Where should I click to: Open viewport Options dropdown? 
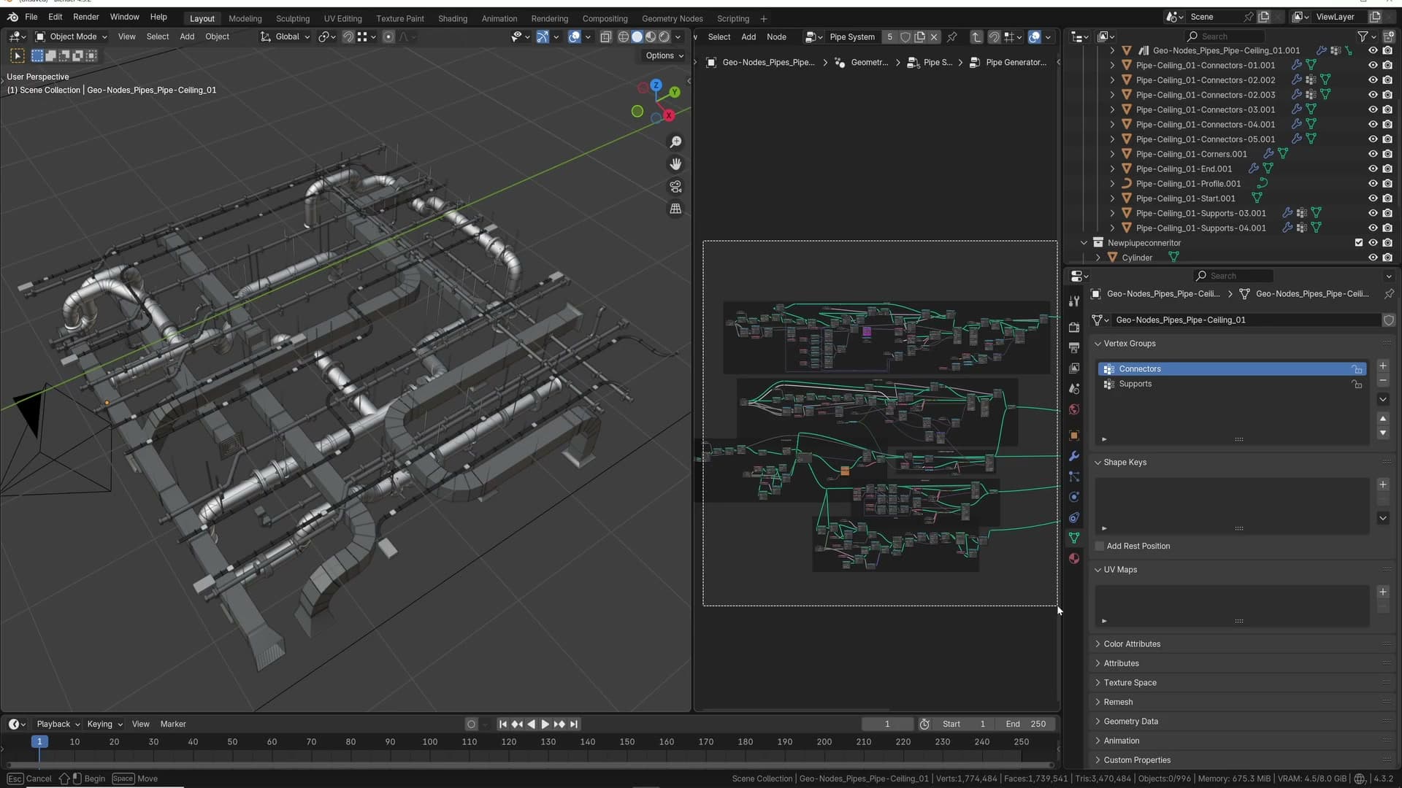[664, 55]
